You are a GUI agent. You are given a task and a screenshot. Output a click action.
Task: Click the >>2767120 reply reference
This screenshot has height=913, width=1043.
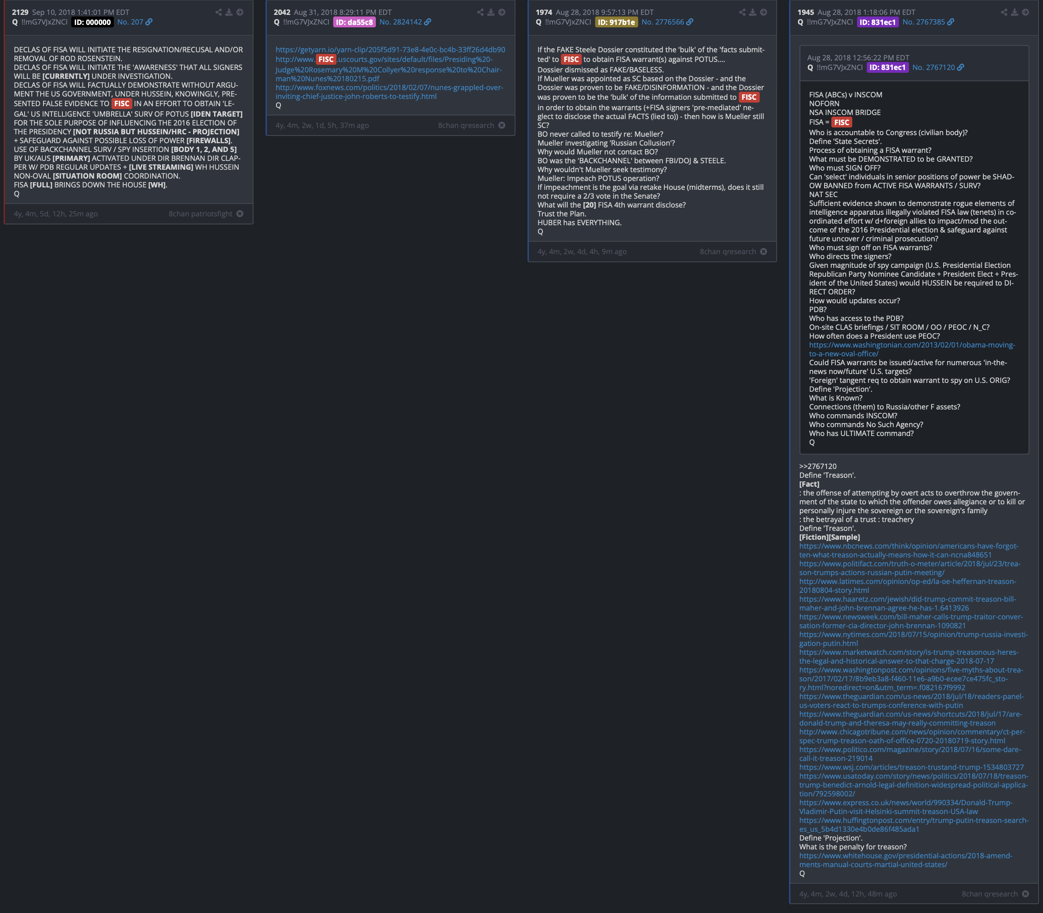point(818,466)
